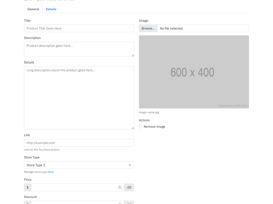273x204 pixels.
Task: Open the Details tab
Action: pyautogui.click(x=51, y=9)
